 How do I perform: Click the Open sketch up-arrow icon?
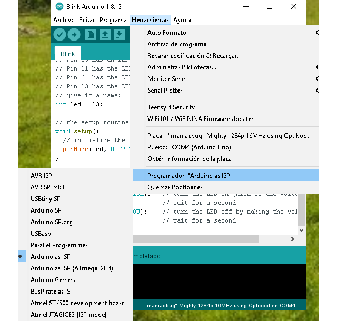click(105, 35)
